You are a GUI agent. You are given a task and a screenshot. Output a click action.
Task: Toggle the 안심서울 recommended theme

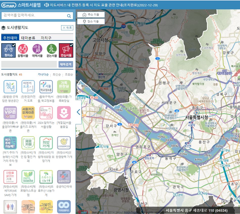pyautogui.click(x=66, y=50)
